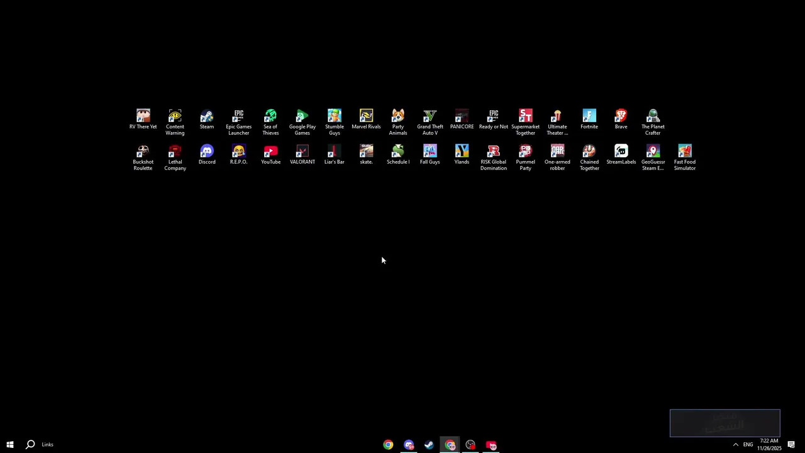Click the Links toolbar on taskbar
Viewport: 805px width, 453px height.
click(48, 444)
